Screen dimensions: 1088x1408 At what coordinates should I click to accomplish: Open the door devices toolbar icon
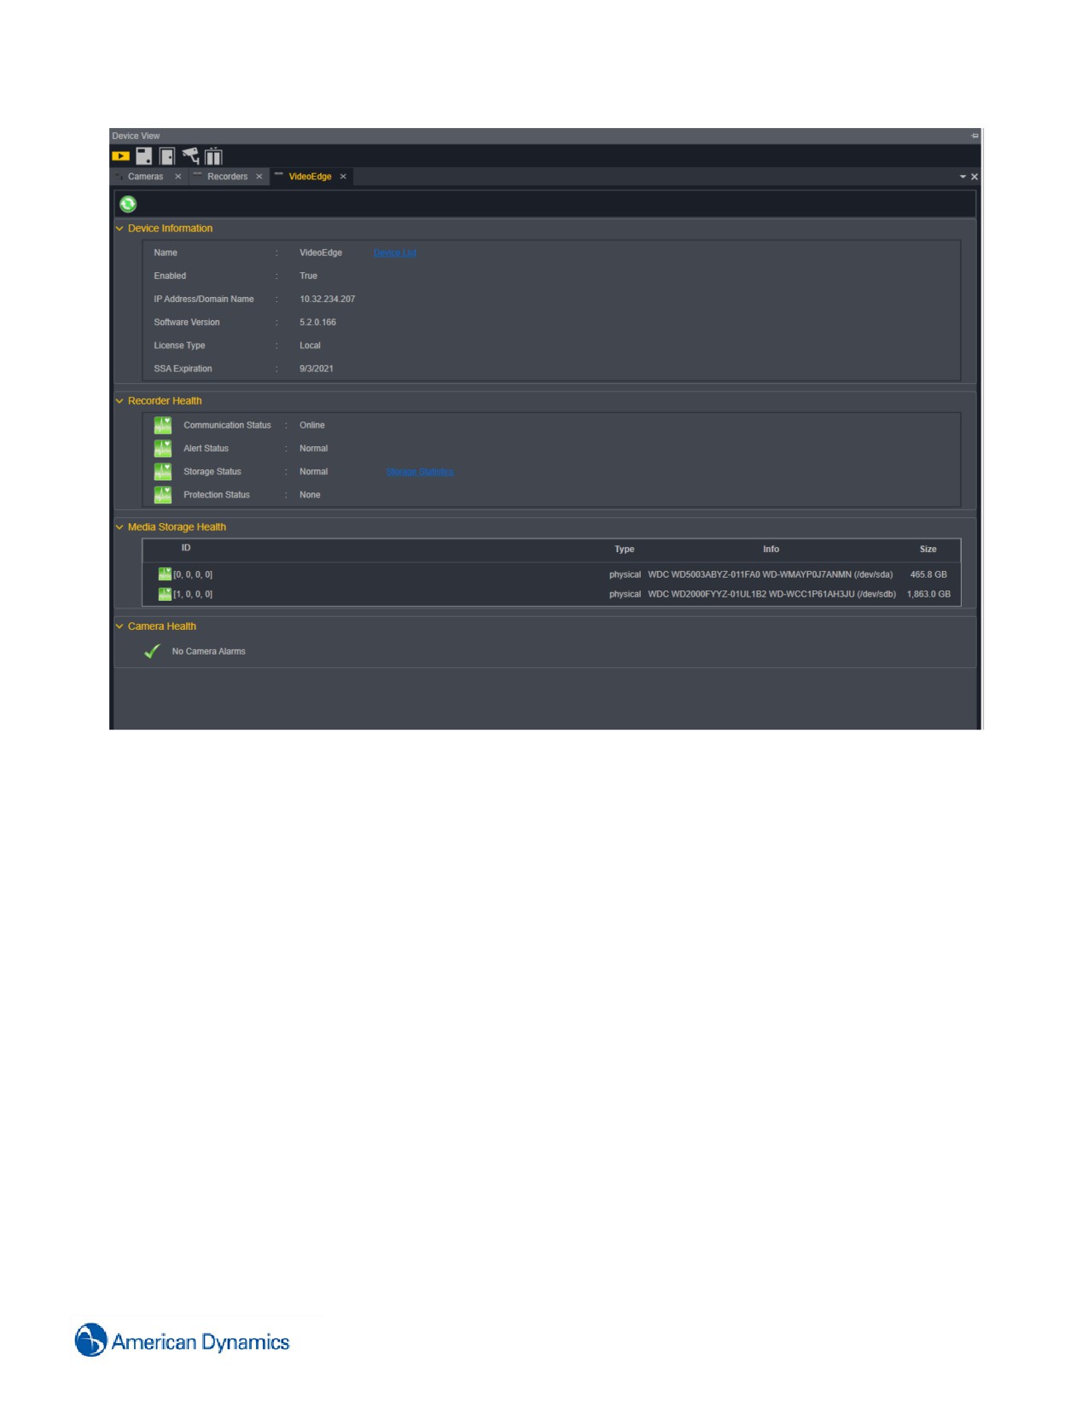tap(167, 156)
